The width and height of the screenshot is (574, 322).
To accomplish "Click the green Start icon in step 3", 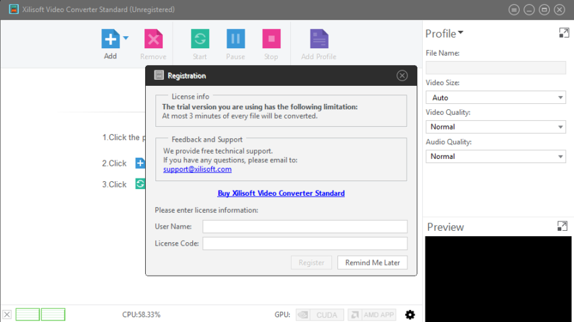I will coord(140,184).
